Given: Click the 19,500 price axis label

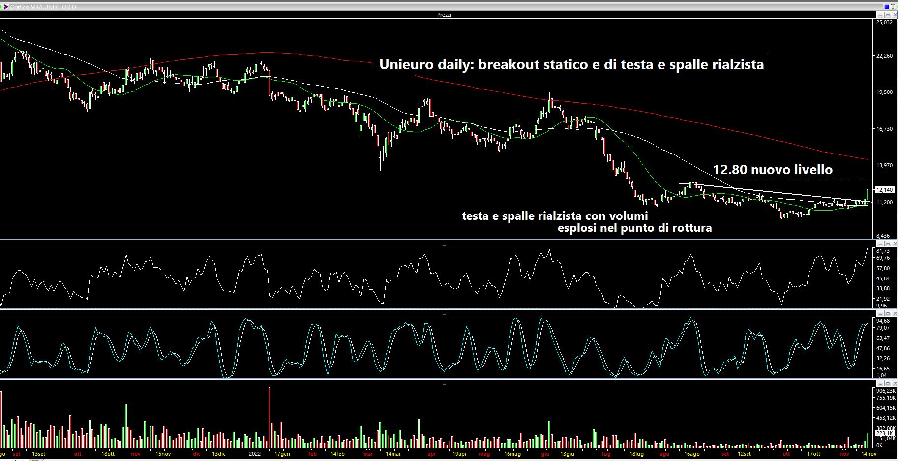Looking at the screenshot, I should coord(884,92).
